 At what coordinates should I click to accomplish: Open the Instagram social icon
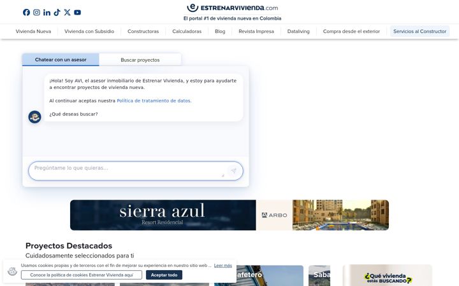(36, 12)
